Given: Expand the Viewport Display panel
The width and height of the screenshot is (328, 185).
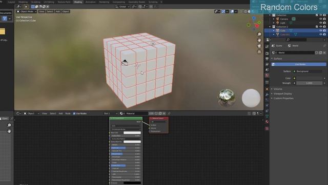Looking at the screenshot, I should pyautogui.click(x=282, y=94).
